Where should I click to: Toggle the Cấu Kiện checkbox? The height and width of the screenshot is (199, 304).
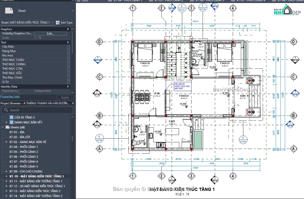(x=69, y=47)
